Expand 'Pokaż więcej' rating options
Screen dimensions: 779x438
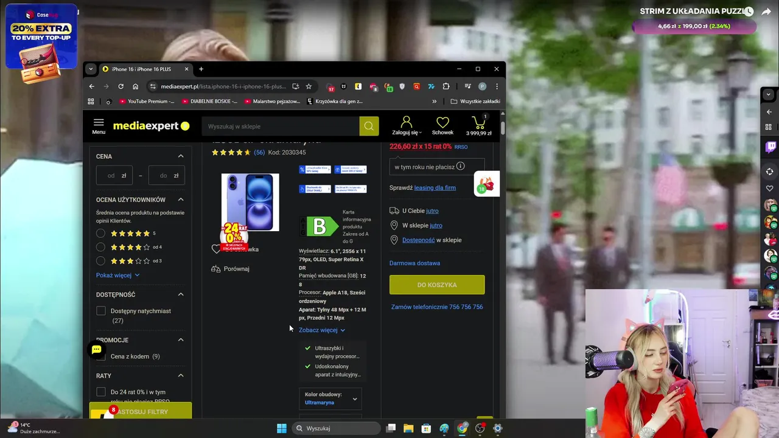point(117,275)
